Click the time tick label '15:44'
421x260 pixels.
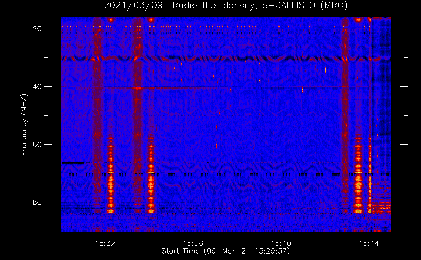pyautogui.click(x=369, y=244)
